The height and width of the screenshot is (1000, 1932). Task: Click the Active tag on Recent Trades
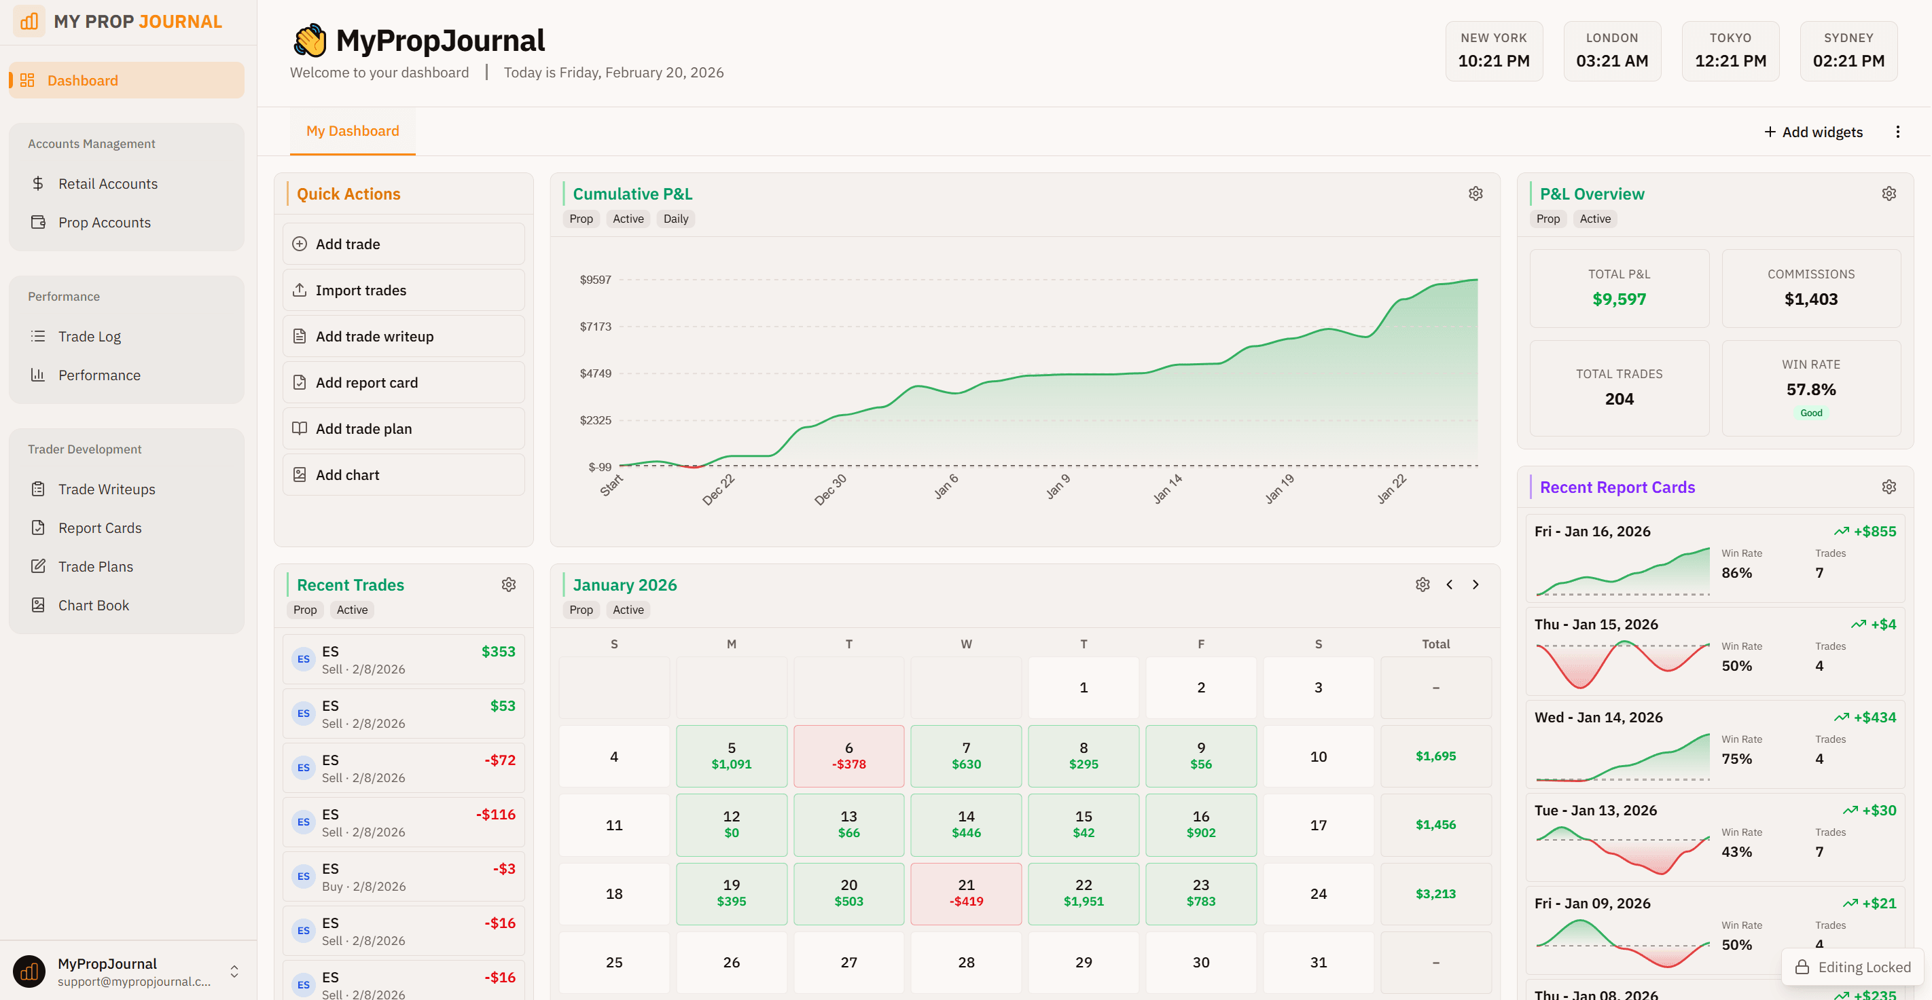pyautogui.click(x=352, y=610)
